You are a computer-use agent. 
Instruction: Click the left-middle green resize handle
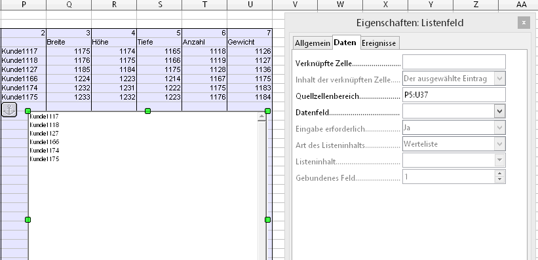[28, 219]
